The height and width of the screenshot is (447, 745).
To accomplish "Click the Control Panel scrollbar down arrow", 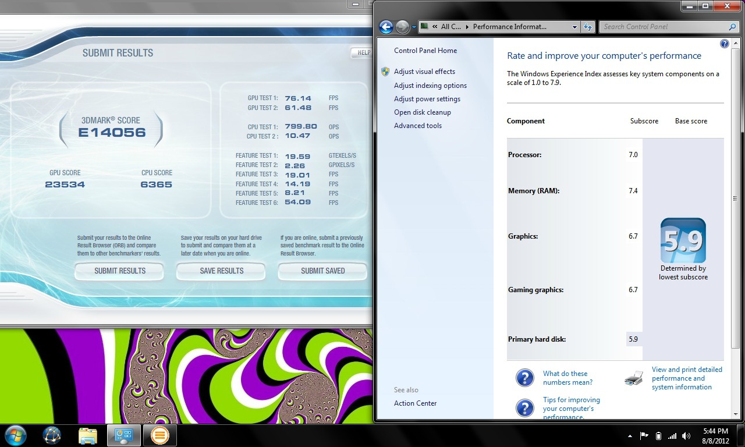I will tap(735, 414).
